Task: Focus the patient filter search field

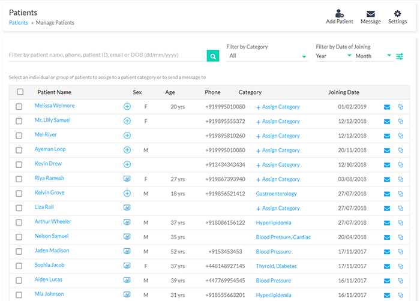Action: (x=107, y=55)
